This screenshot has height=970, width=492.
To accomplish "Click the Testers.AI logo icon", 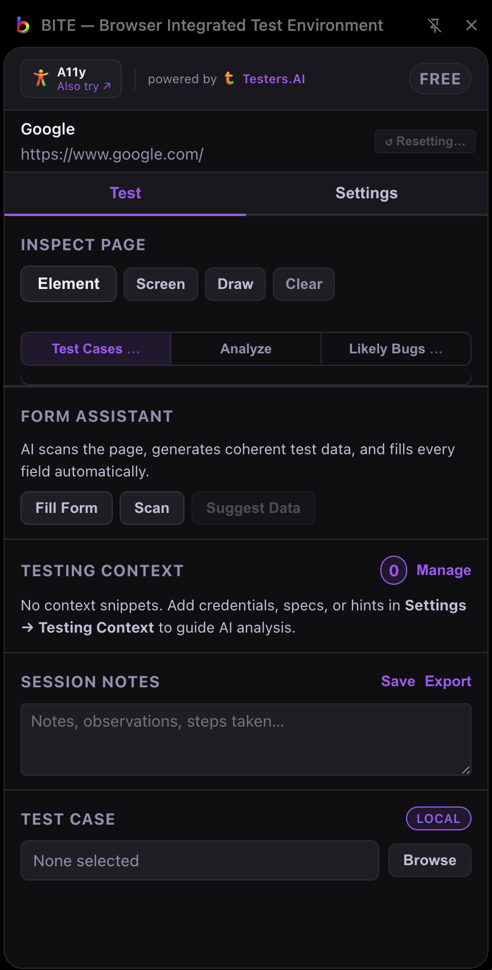I will (x=229, y=79).
